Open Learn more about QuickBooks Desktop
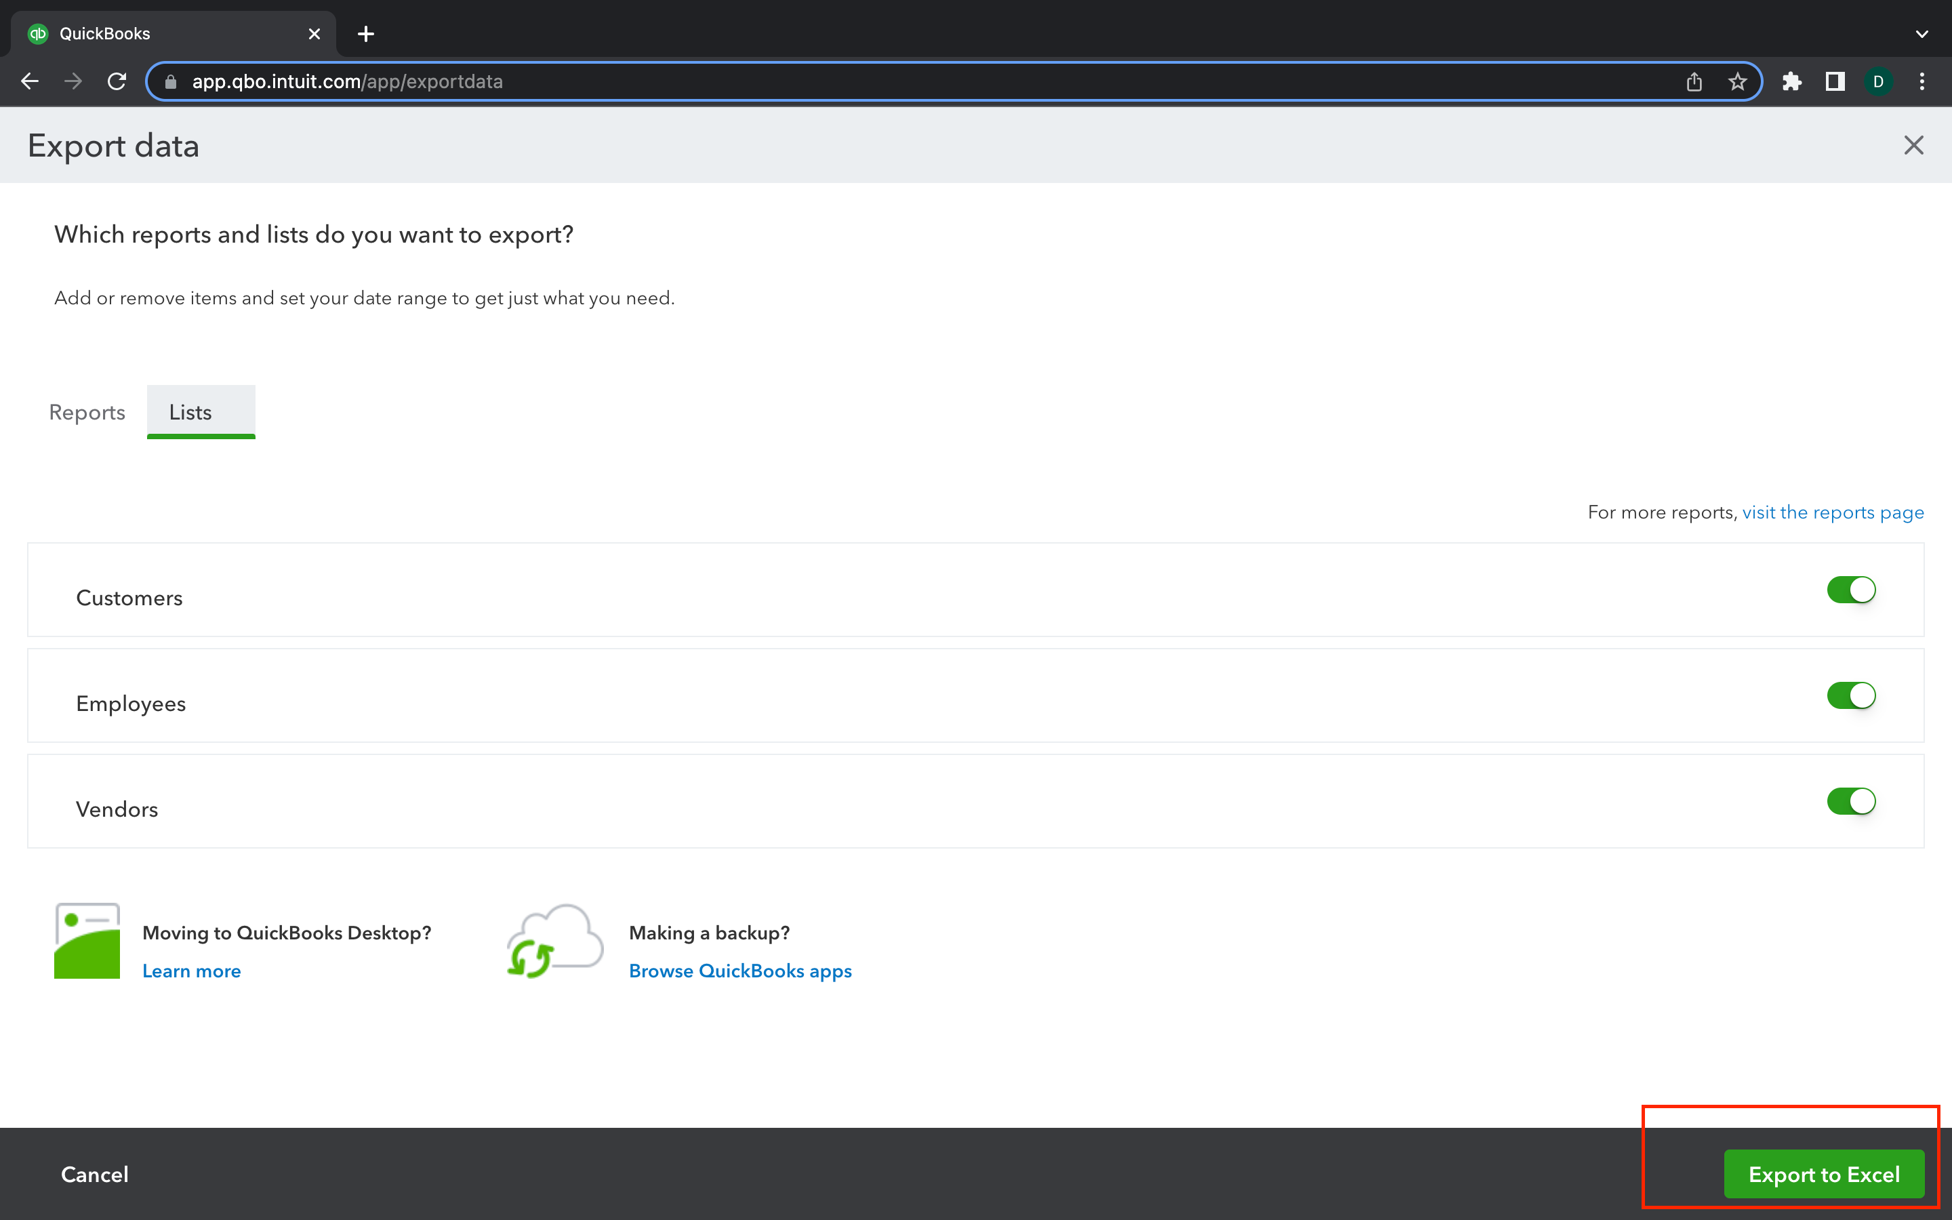 click(191, 971)
